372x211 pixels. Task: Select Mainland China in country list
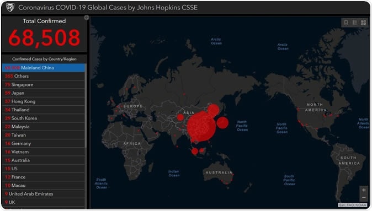click(44, 68)
